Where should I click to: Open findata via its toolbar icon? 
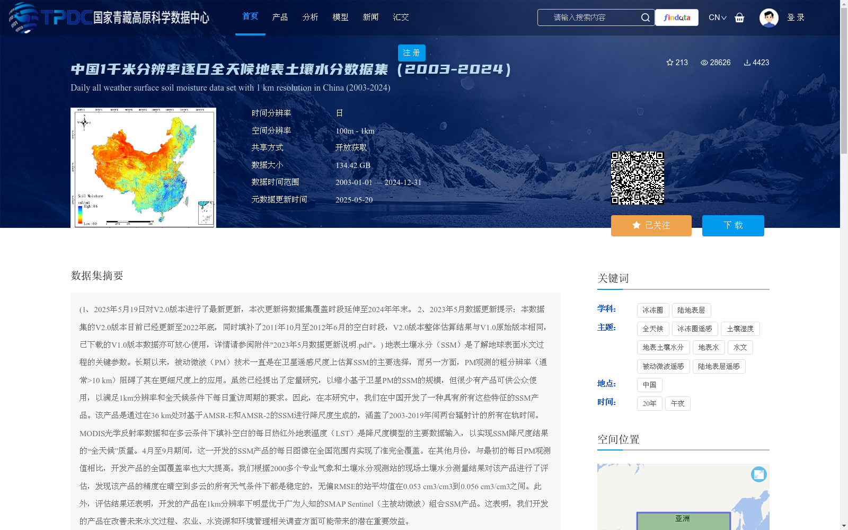[676, 17]
